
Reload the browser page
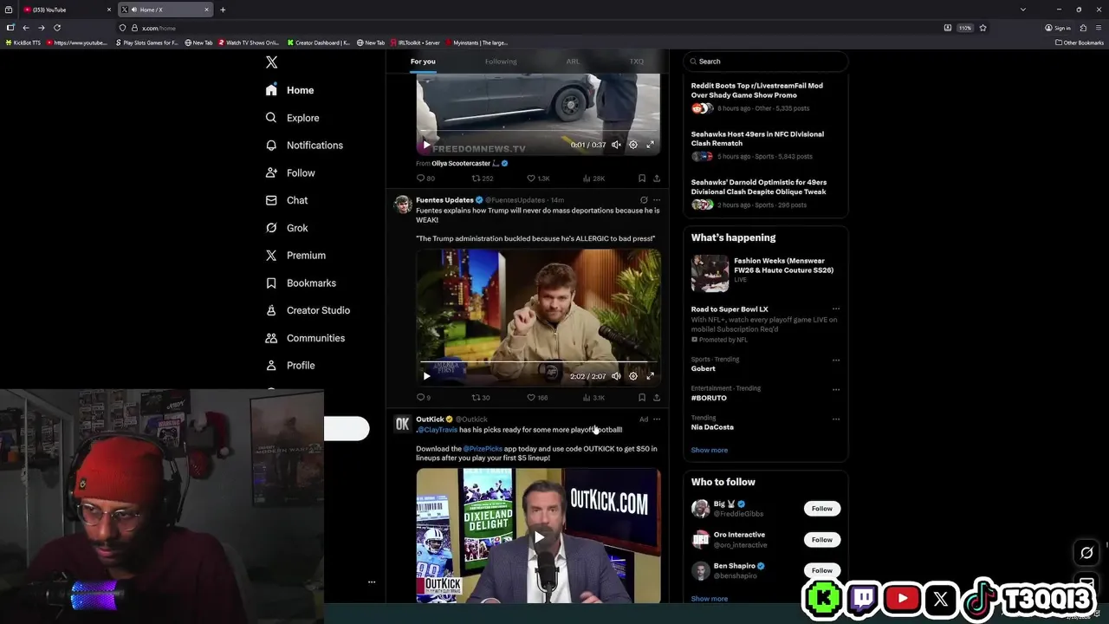click(57, 28)
